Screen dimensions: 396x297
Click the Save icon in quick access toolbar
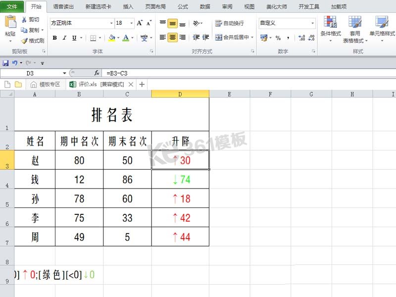tap(5, 63)
